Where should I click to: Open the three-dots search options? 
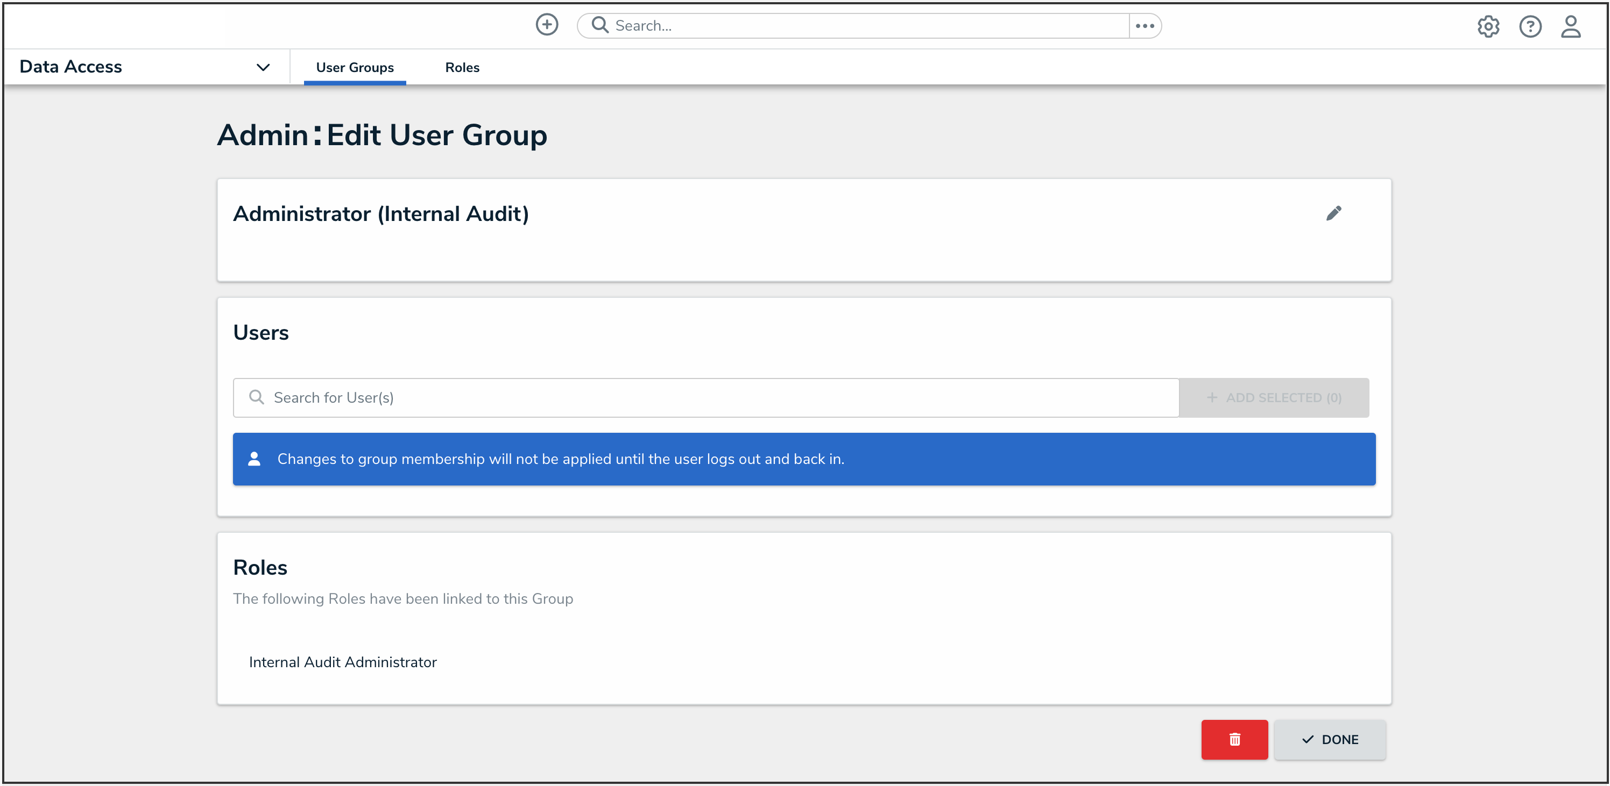[1145, 26]
